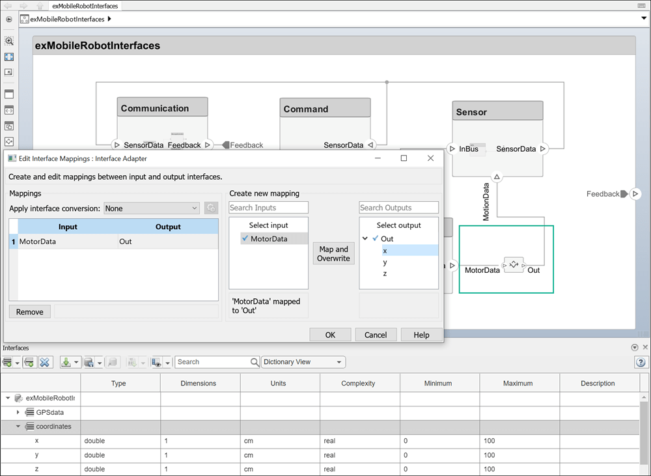
Task: Click the Add Interface icon in Interfaces toolbar
Action: [8, 362]
